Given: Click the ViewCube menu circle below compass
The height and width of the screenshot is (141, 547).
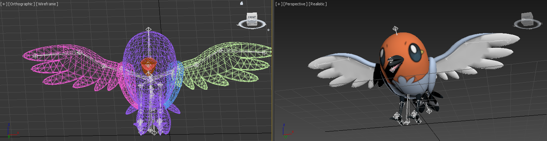Looking at the screenshot, I should click(269, 30).
